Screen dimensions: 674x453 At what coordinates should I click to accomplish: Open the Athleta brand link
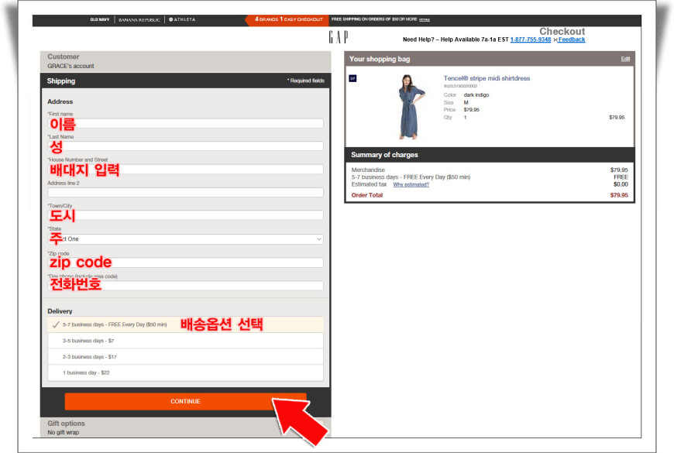[x=182, y=20]
